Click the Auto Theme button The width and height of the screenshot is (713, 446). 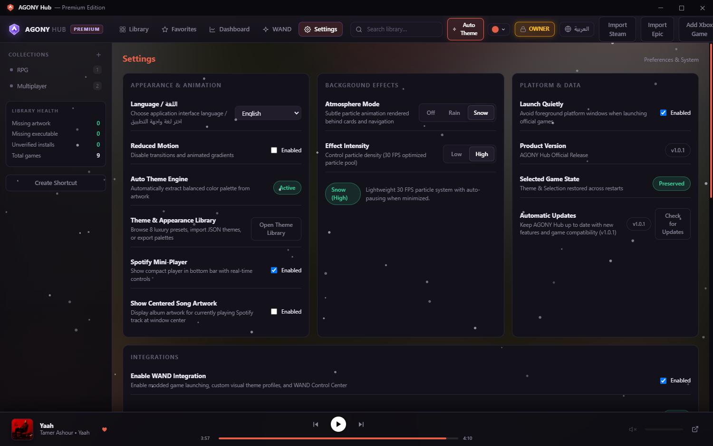pos(465,29)
